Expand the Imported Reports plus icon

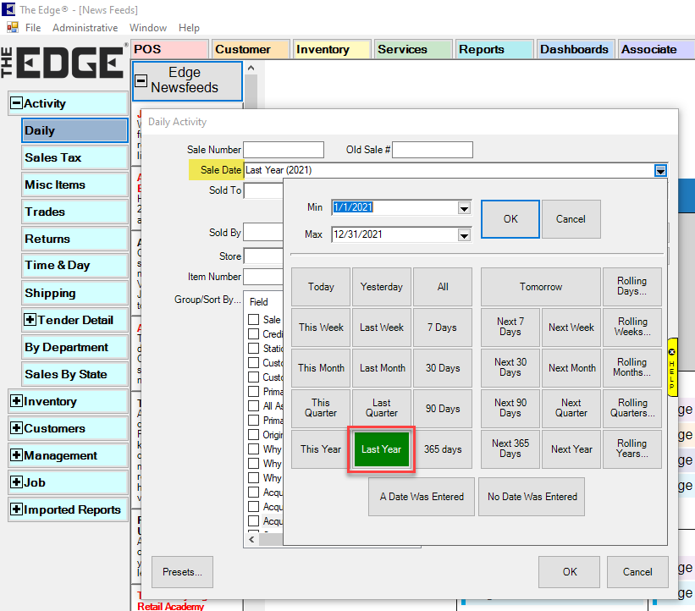coord(16,509)
